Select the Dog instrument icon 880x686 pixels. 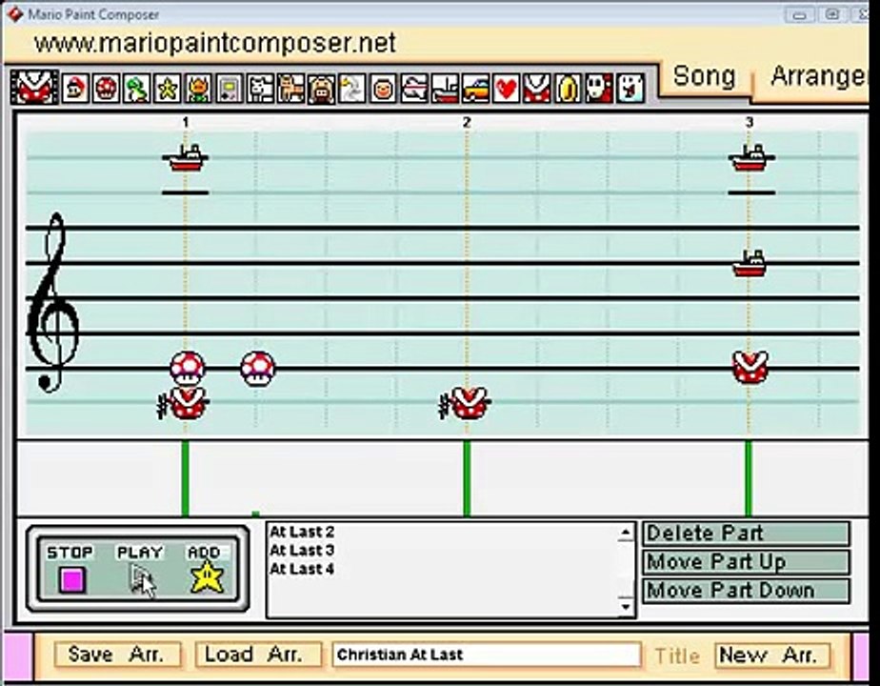260,89
